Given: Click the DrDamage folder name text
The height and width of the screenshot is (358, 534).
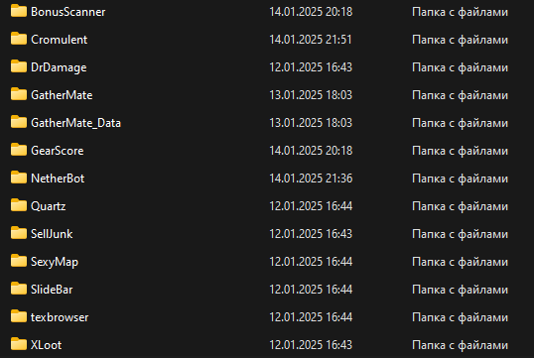Looking at the screenshot, I should (59, 67).
